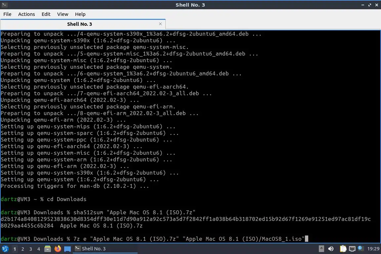Viewport: 381px width, 254px height.
Task: Switch to virtual desktop 2
Action: coord(22,249)
